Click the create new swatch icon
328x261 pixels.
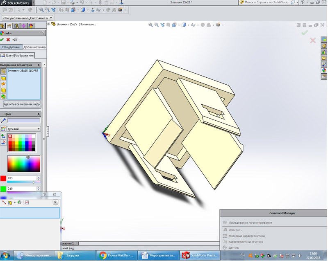3,129
